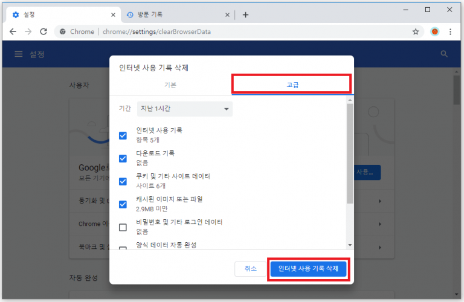The image size is (464, 302).
Task: Click the forward navigation arrow
Action: (28, 31)
